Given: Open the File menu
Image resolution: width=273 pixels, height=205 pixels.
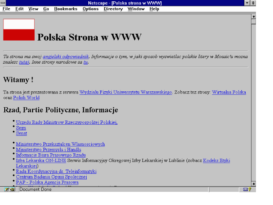Looking at the screenshot, I should pos(6,9).
